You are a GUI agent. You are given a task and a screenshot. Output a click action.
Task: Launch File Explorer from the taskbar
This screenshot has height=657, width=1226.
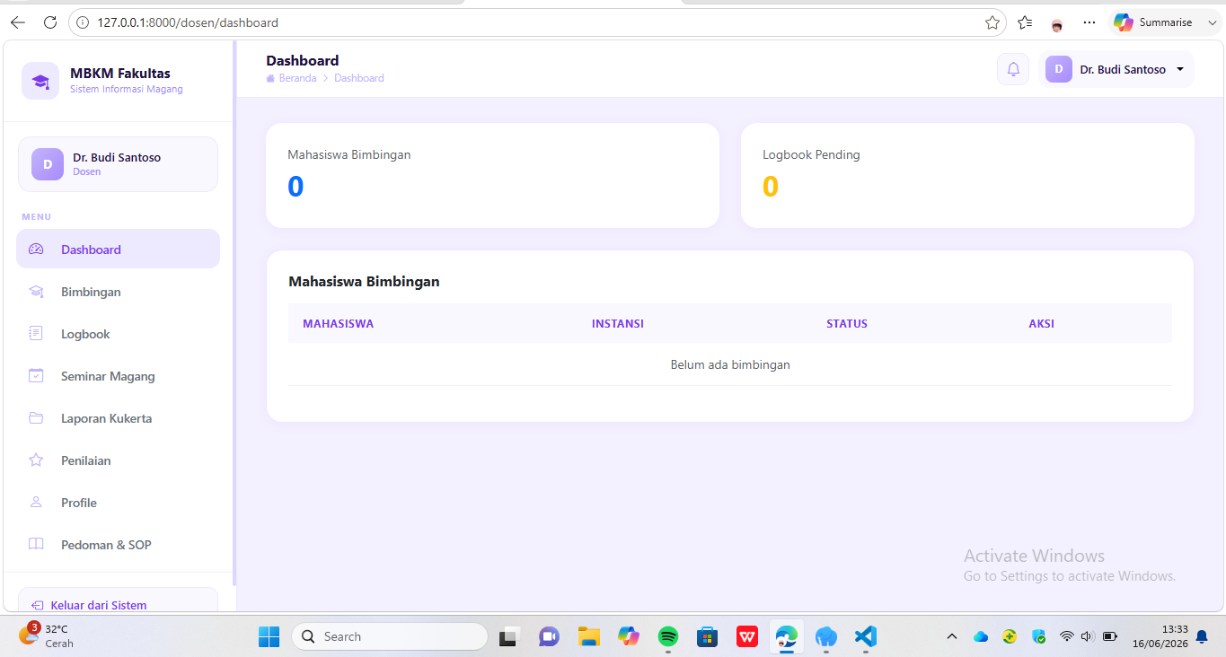(x=588, y=636)
